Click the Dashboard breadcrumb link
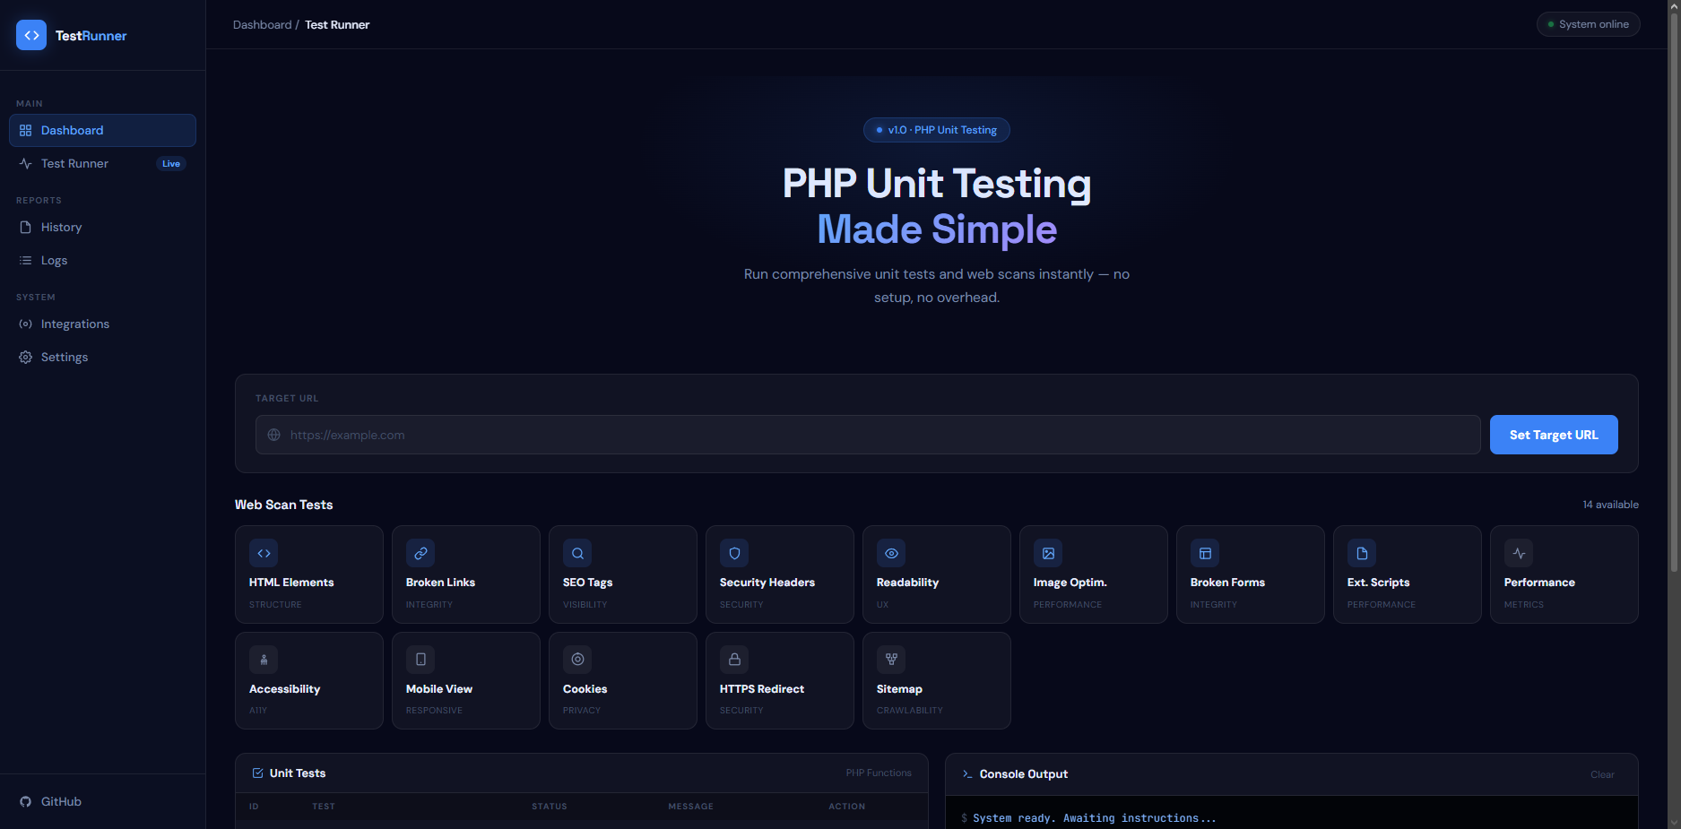 point(262,24)
